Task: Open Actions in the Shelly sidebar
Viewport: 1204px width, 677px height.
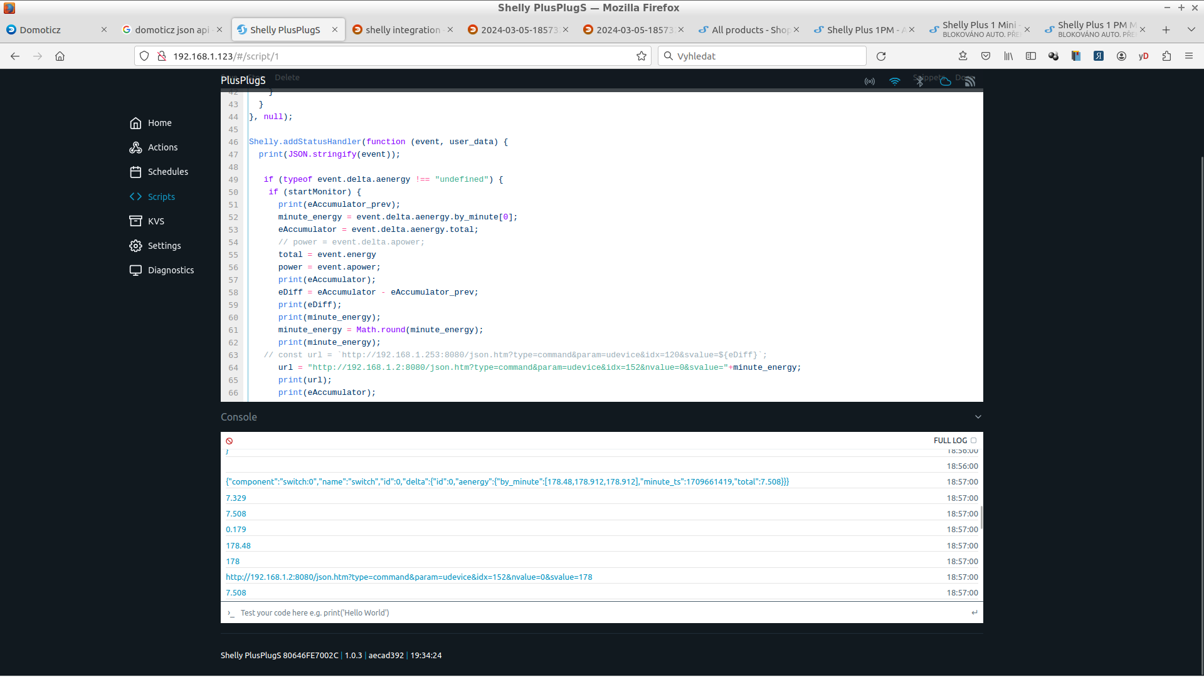Action: coord(154,147)
